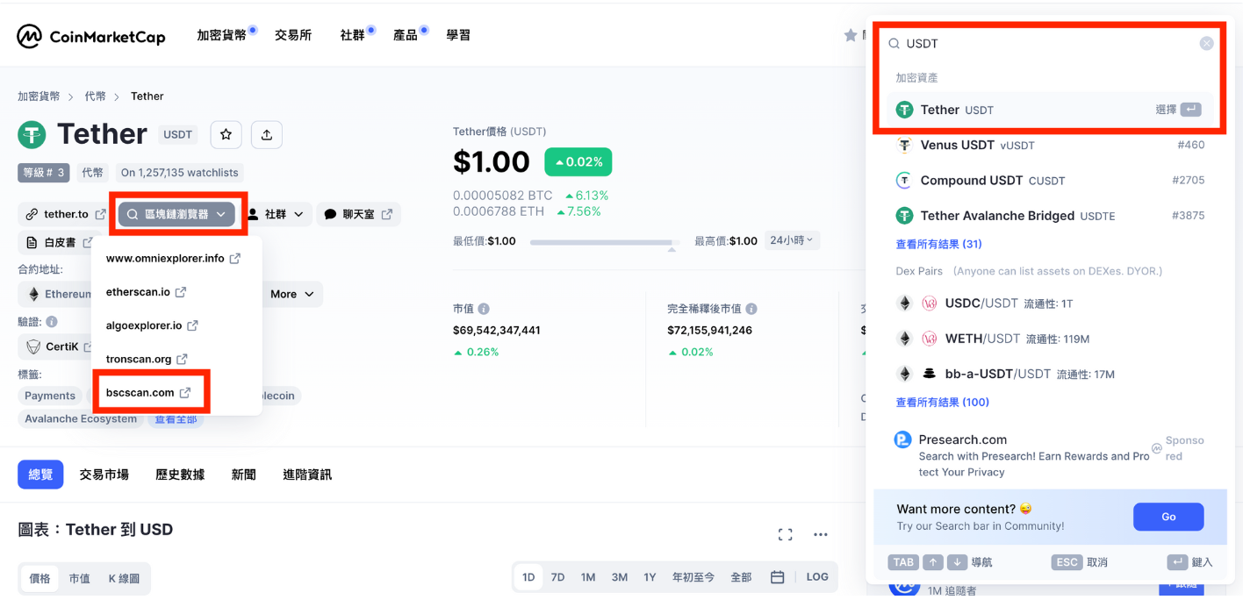Select Tether USDT search result

click(1050, 110)
